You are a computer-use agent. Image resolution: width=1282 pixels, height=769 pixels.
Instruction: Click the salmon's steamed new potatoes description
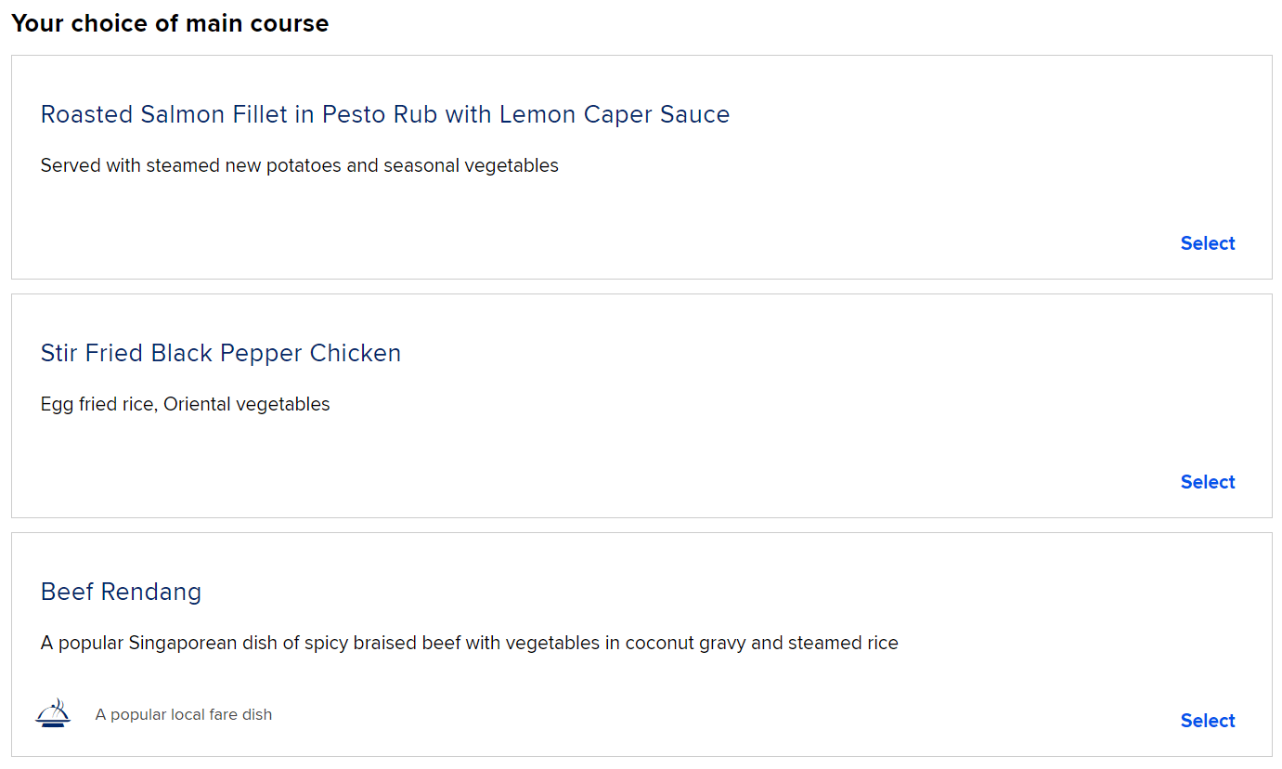click(x=299, y=166)
